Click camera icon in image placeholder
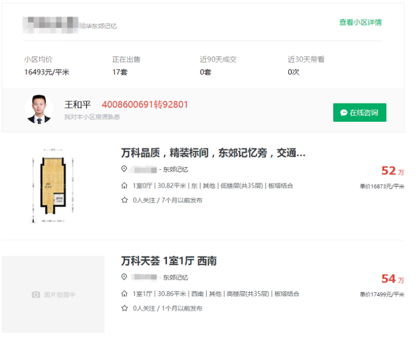This screenshot has height=337, width=420. coord(36,295)
